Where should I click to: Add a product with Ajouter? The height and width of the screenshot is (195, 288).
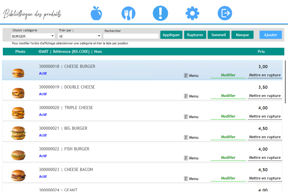coord(270,35)
